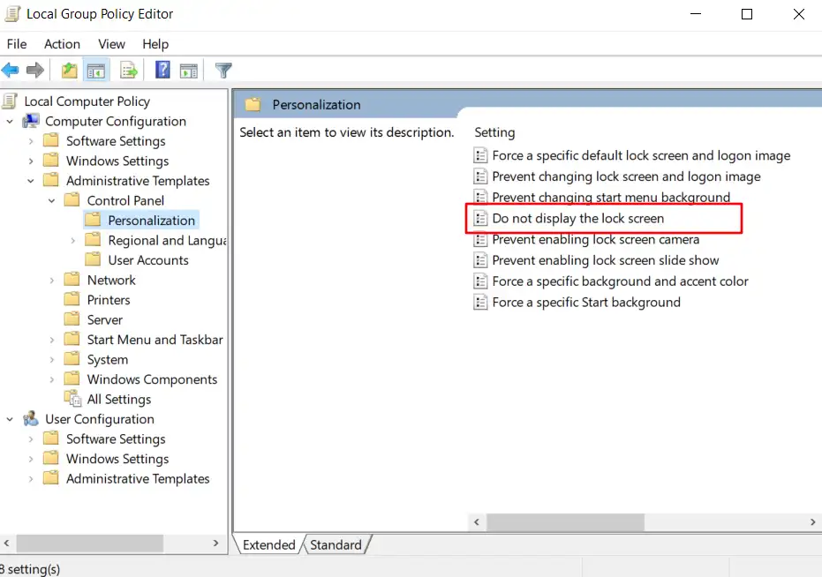822x577 pixels.
Task: Collapse the Computer Configuration node
Action: click(10, 121)
